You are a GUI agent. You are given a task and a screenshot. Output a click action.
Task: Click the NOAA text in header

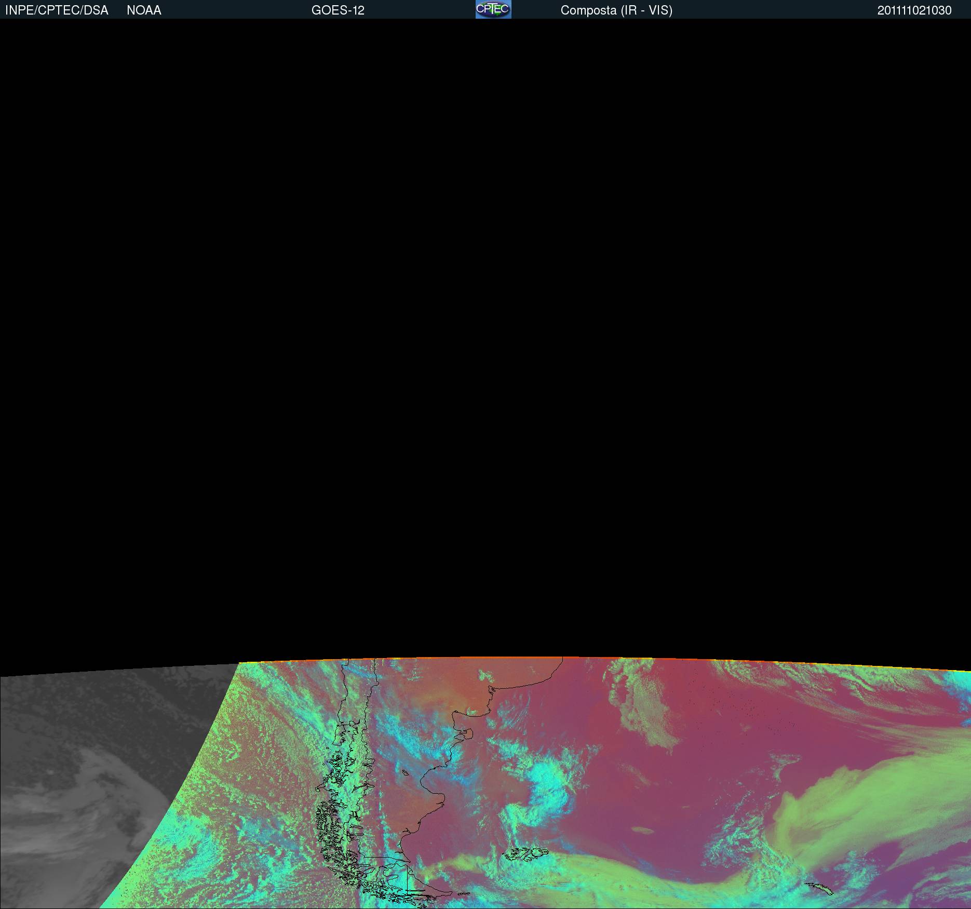pyautogui.click(x=144, y=10)
